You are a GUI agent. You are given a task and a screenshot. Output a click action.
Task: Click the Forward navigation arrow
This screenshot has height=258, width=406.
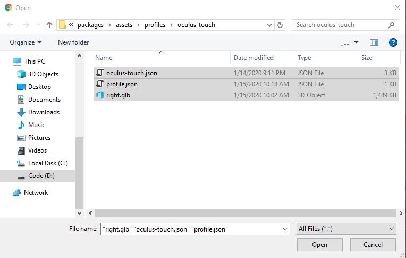click(26, 25)
